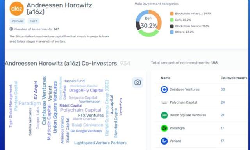Click the Number of Investments target icon
Screen dimensions: 250x150
pos(11,29)
